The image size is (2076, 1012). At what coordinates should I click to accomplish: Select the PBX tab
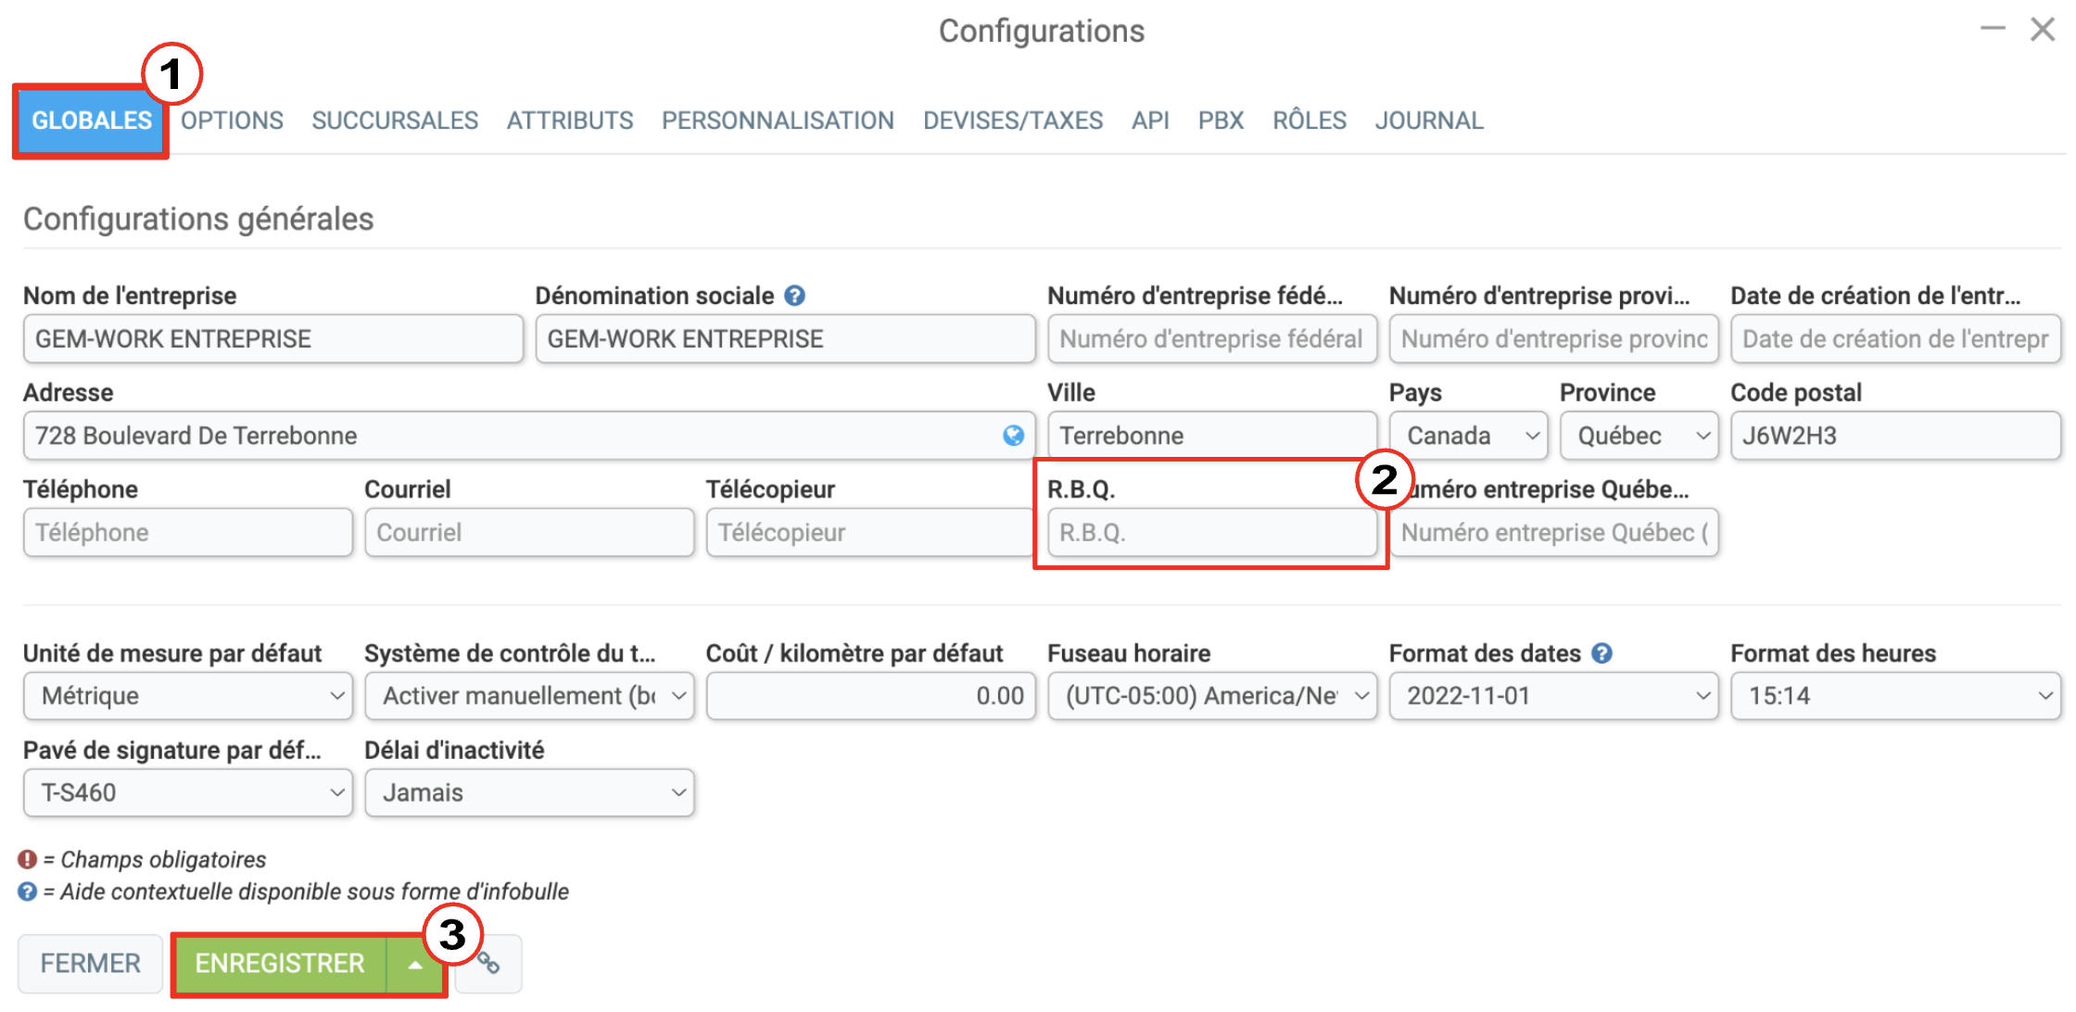click(x=1221, y=120)
